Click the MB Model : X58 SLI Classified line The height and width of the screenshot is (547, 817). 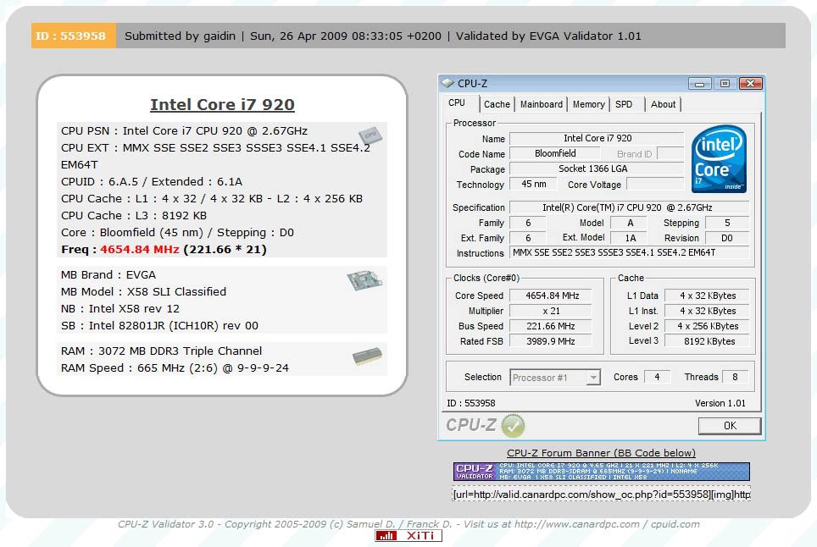(x=144, y=291)
